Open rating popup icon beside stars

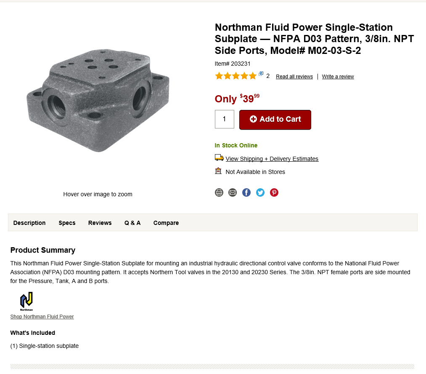(261, 73)
